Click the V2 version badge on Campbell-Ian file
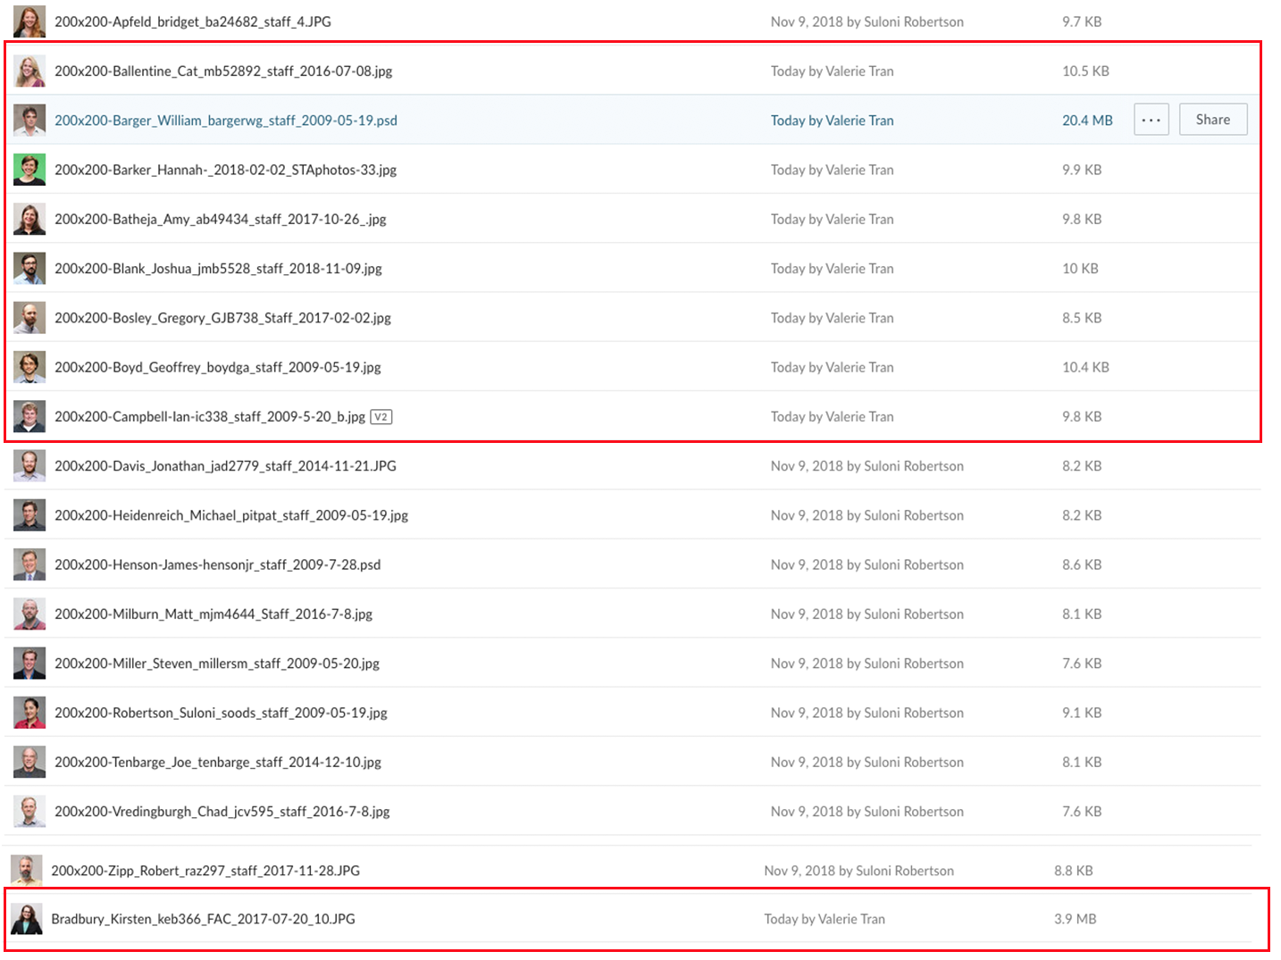 tap(381, 417)
